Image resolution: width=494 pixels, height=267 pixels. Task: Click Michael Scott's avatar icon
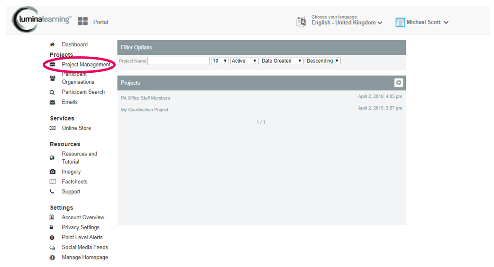[x=400, y=22]
